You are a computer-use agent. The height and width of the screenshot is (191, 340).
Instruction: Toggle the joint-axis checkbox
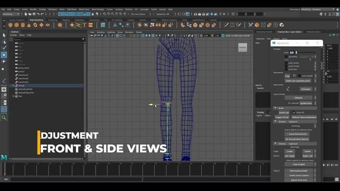tap(286, 70)
